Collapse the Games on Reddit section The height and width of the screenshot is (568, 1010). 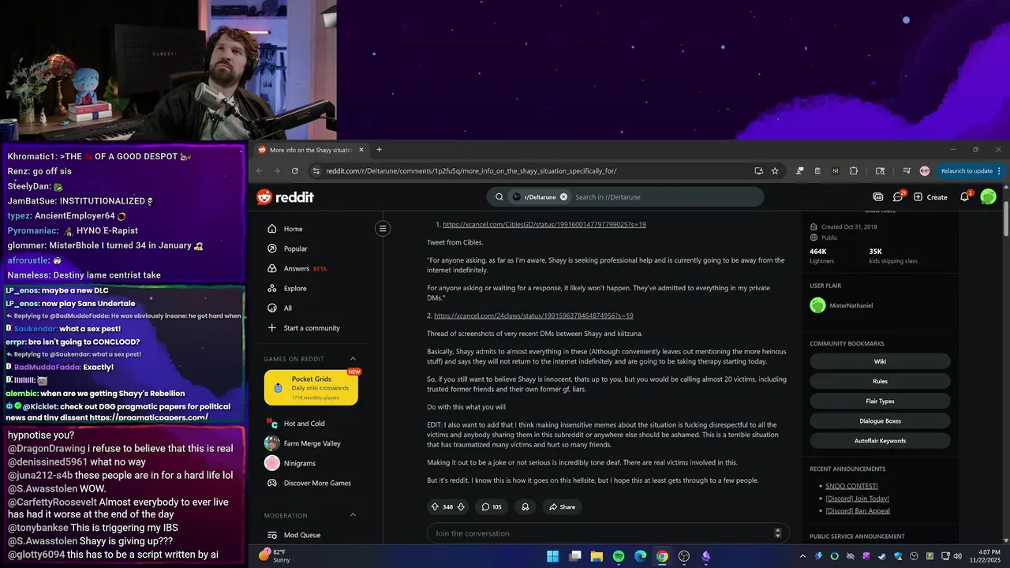(353, 359)
